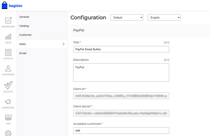Screen dimensions: 214x136
Task: Click the Client Id input field
Action: click(x=121, y=96)
